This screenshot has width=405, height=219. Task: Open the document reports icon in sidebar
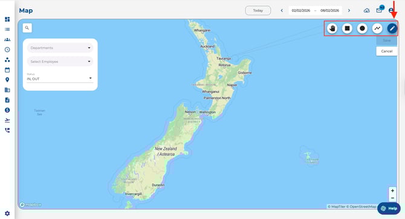click(x=7, y=100)
